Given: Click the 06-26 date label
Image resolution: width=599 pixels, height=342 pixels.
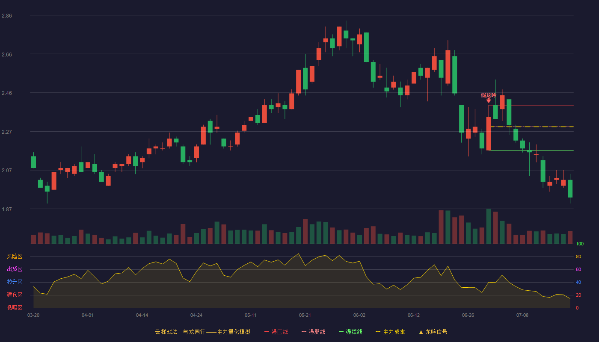Looking at the screenshot, I should pos(468,315).
